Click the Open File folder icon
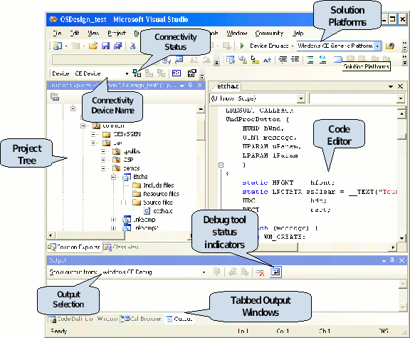Viewport: 410px width, 338px height. point(93,46)
